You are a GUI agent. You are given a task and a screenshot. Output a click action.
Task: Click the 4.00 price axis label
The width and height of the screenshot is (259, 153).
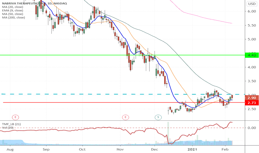coord(252,67)
